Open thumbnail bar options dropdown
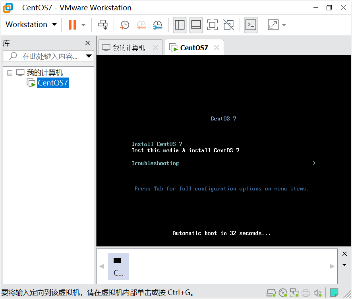This screenshot has height=299, width=352. click(344, 265)
